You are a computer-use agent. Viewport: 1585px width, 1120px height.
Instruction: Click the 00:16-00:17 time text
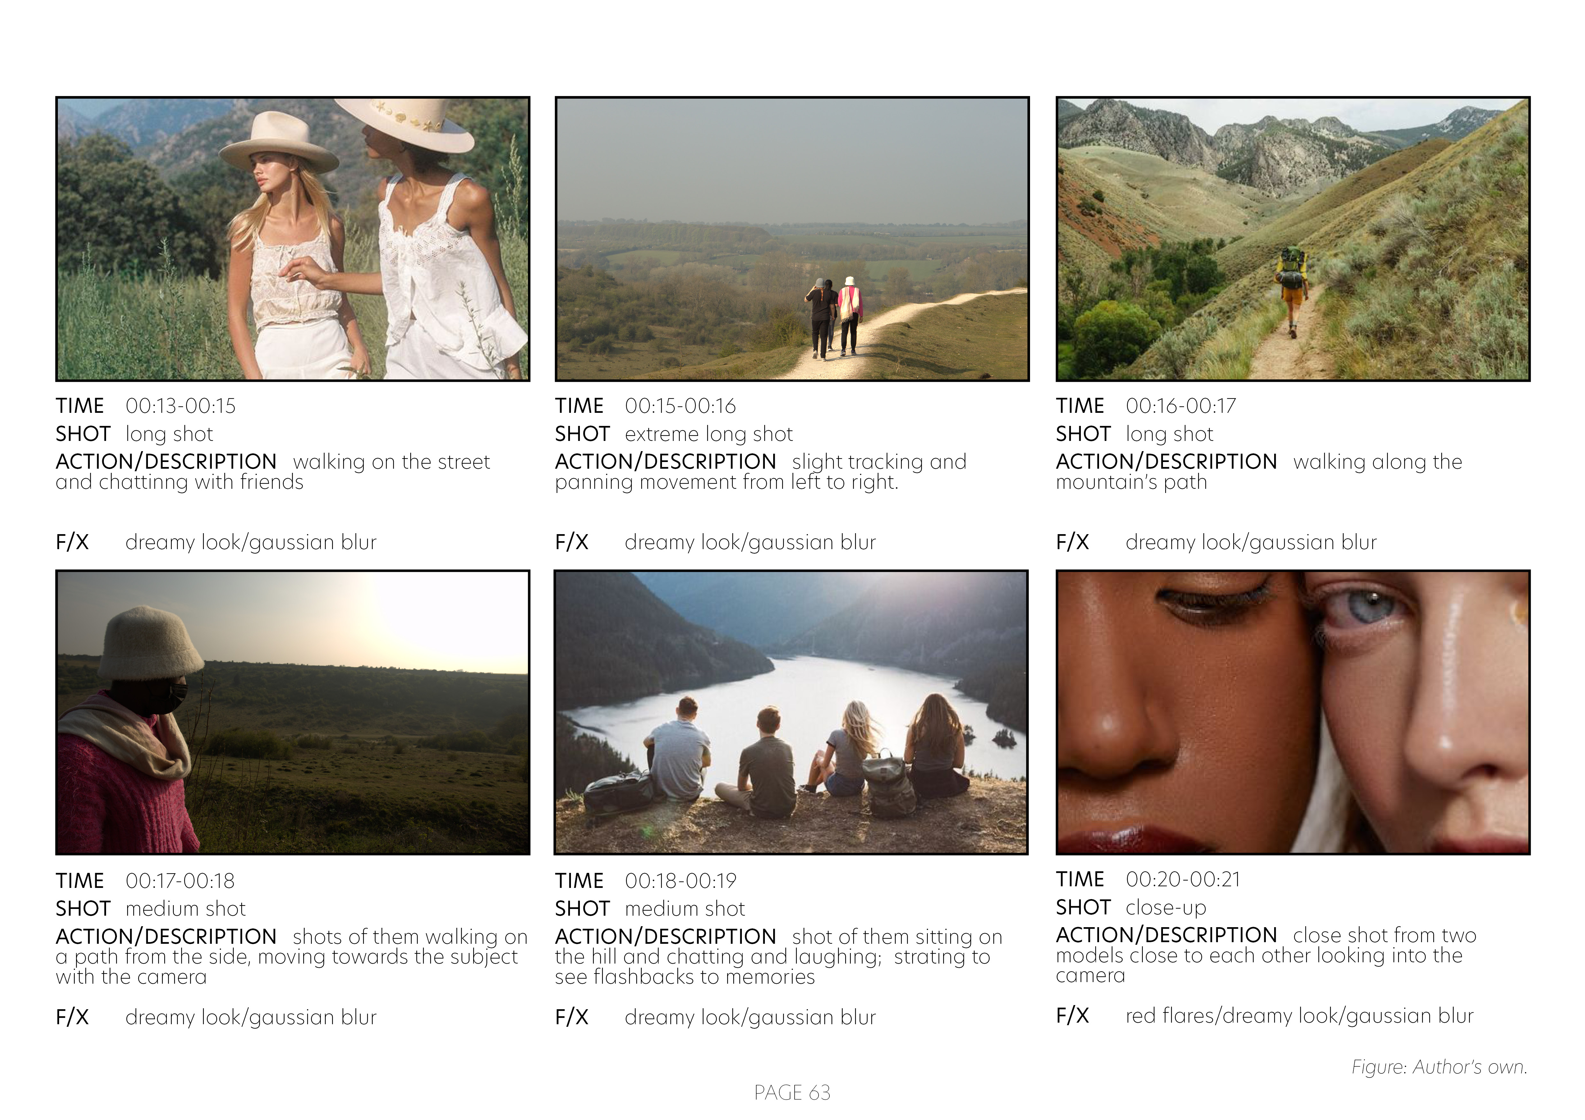[1181, 406]
